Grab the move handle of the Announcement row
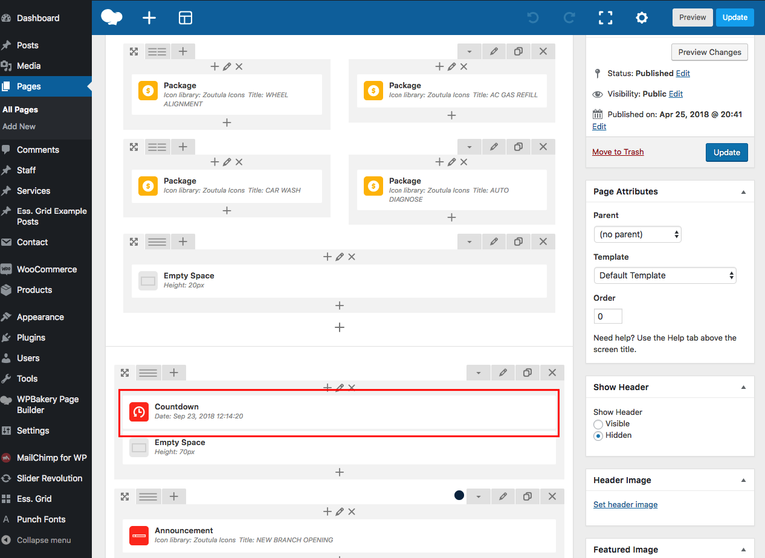Viewport: 765px width, 558px height. (x=125, y=496)
